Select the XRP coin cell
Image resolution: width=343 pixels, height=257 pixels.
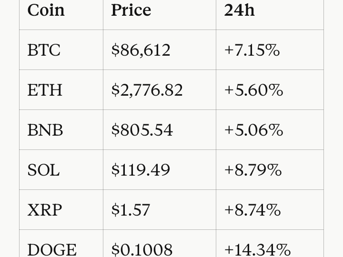coord(61,210)
